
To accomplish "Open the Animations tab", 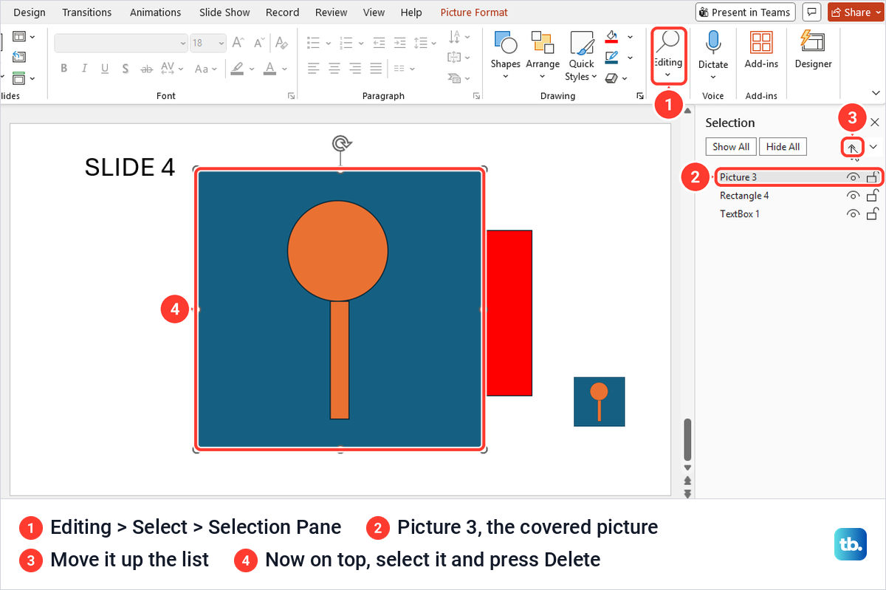I will pos(156,12).
